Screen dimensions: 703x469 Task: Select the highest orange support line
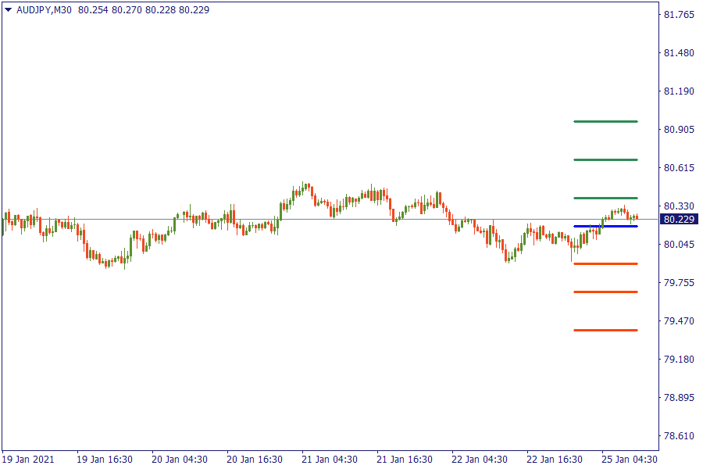point(605,264)
